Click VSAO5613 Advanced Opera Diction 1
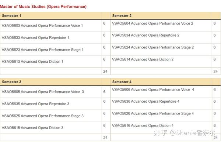 (x=32, y=62)
